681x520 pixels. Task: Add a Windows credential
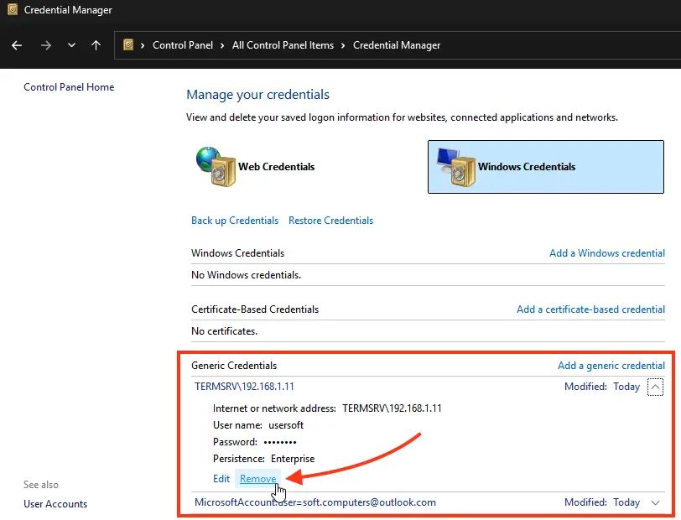pos(606,253)
